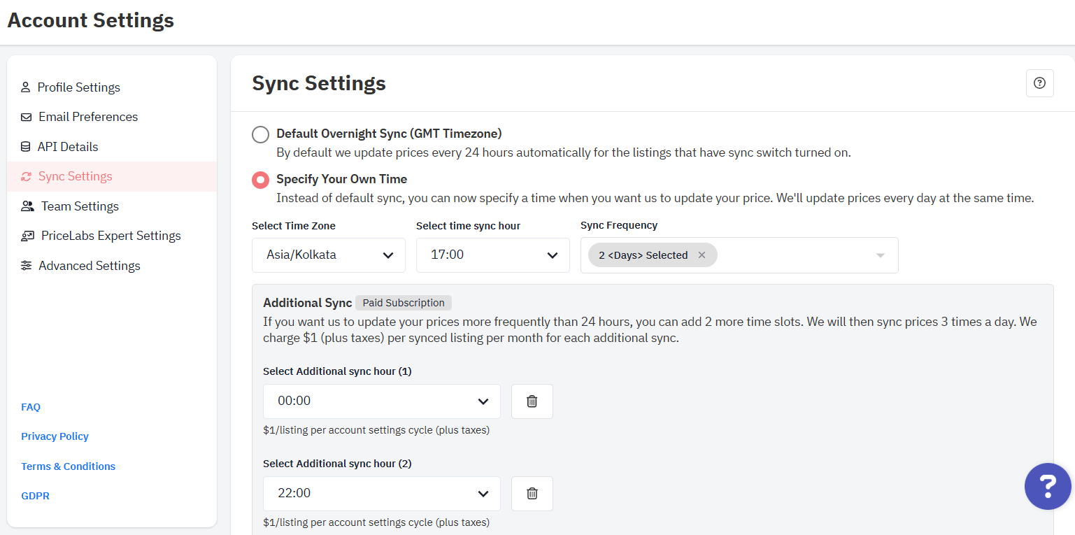Open the Select Time Zone dropdown
This screenshot has height=535, width=1075.
point(328,255)
